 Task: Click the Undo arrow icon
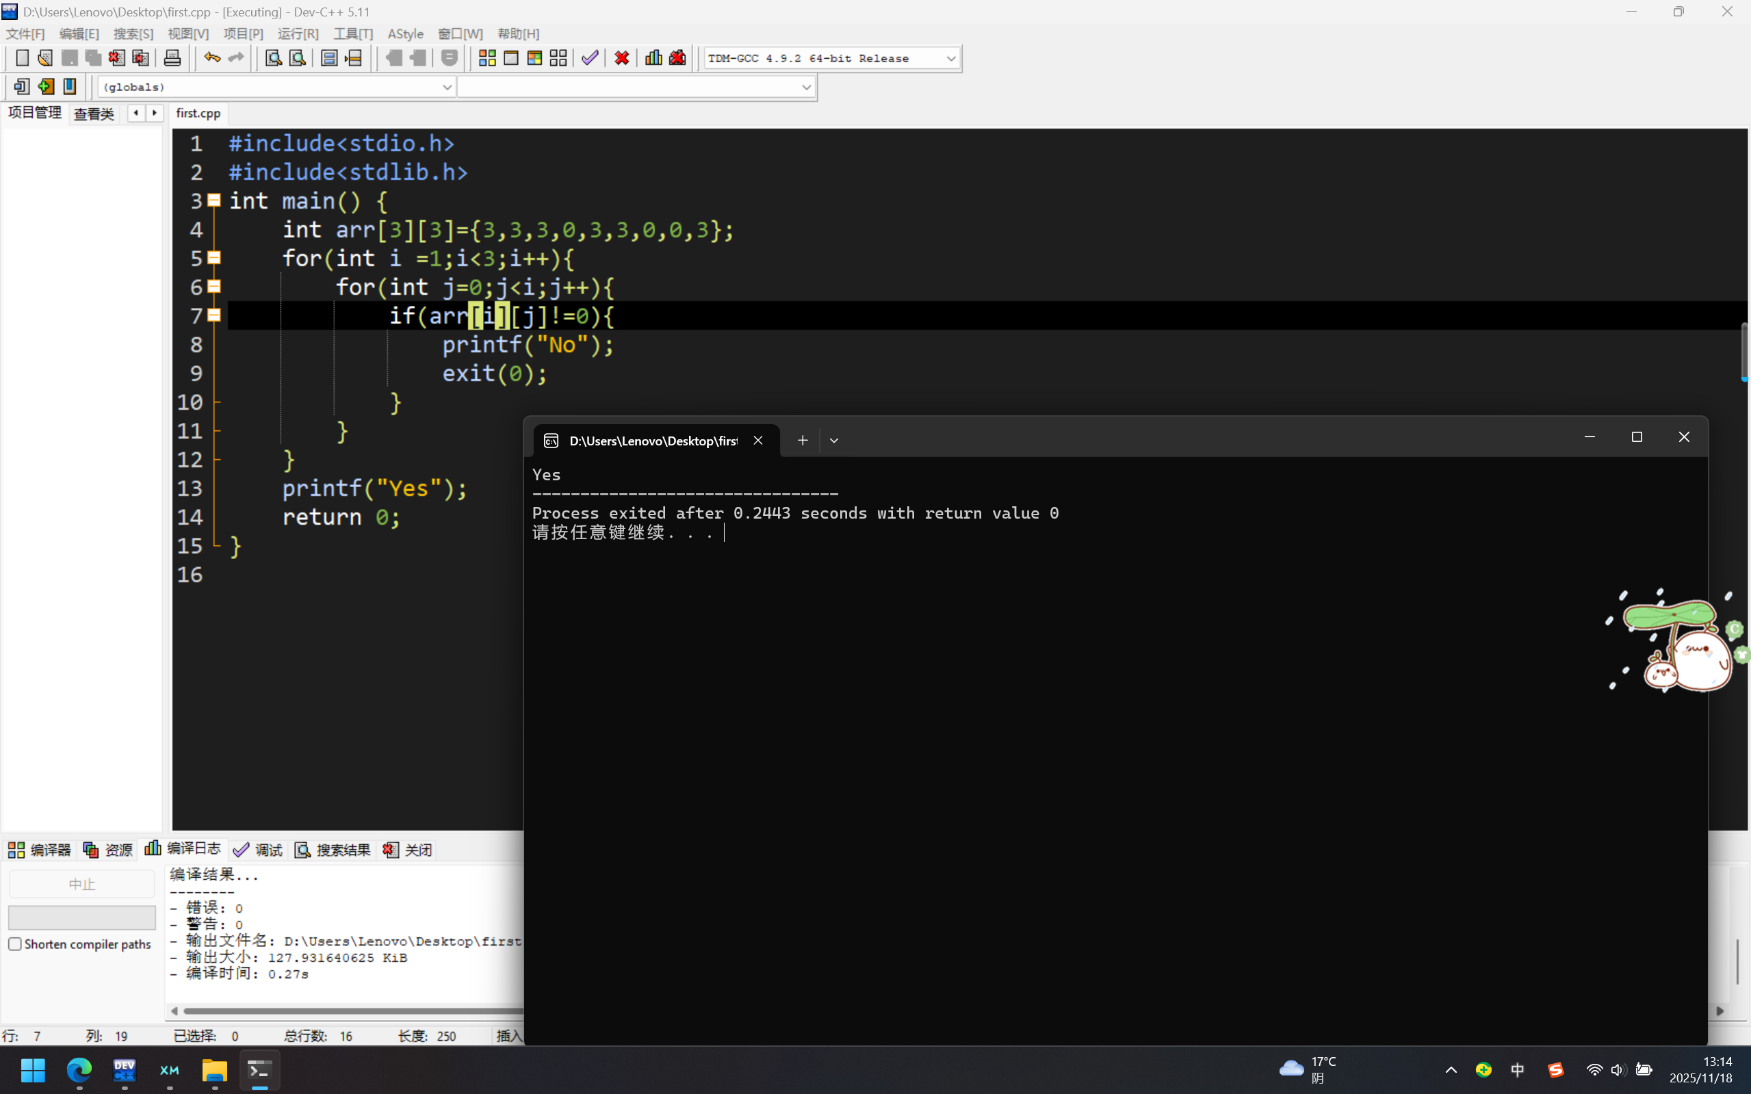coord(211,58)
